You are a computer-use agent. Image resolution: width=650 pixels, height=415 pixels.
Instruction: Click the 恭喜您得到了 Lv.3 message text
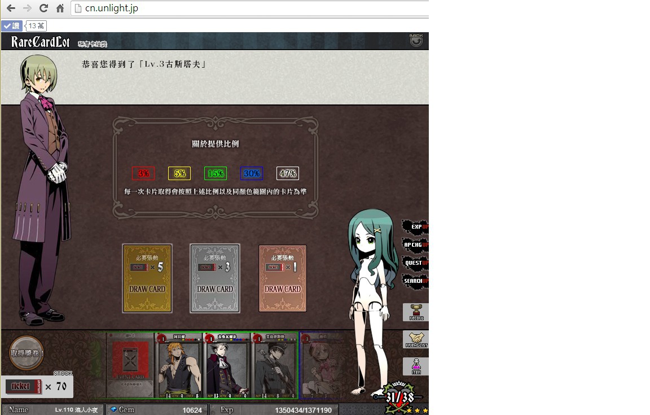[x=144, y=64]
